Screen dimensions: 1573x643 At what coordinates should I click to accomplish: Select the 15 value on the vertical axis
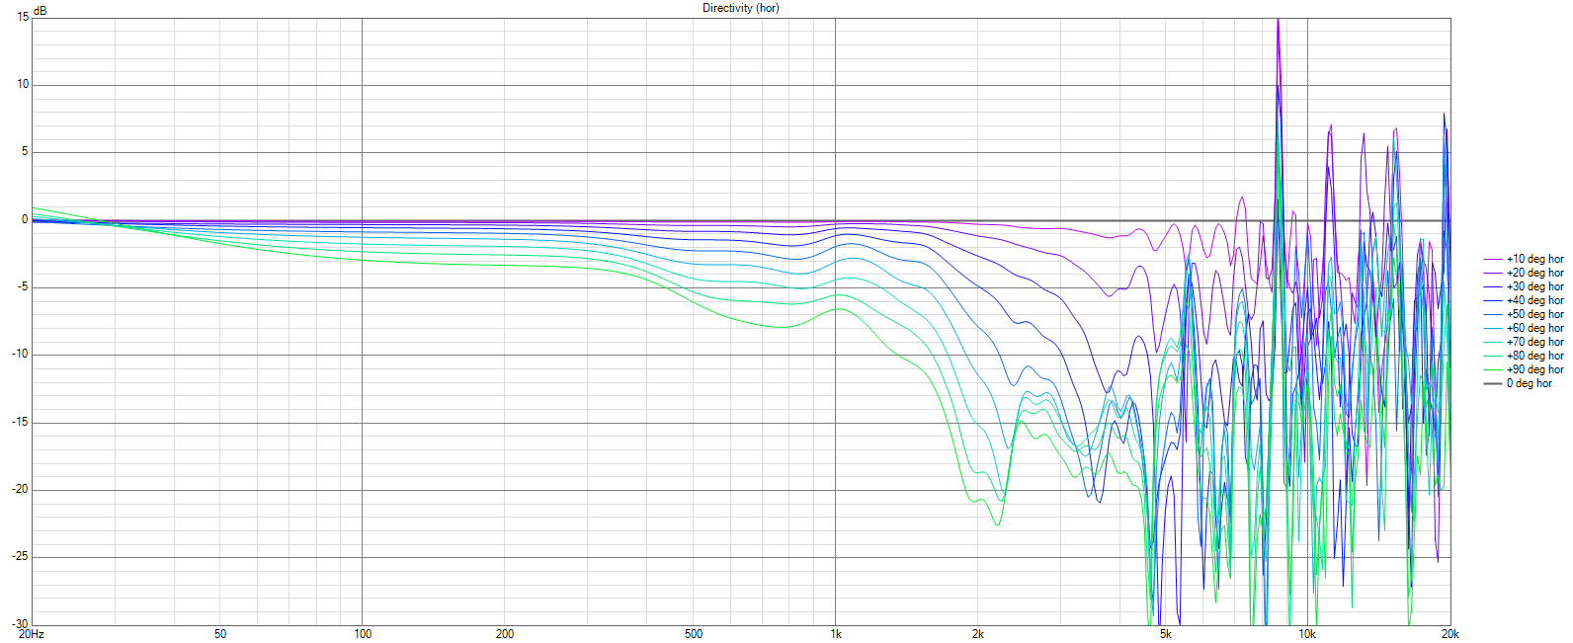point(23,17)
